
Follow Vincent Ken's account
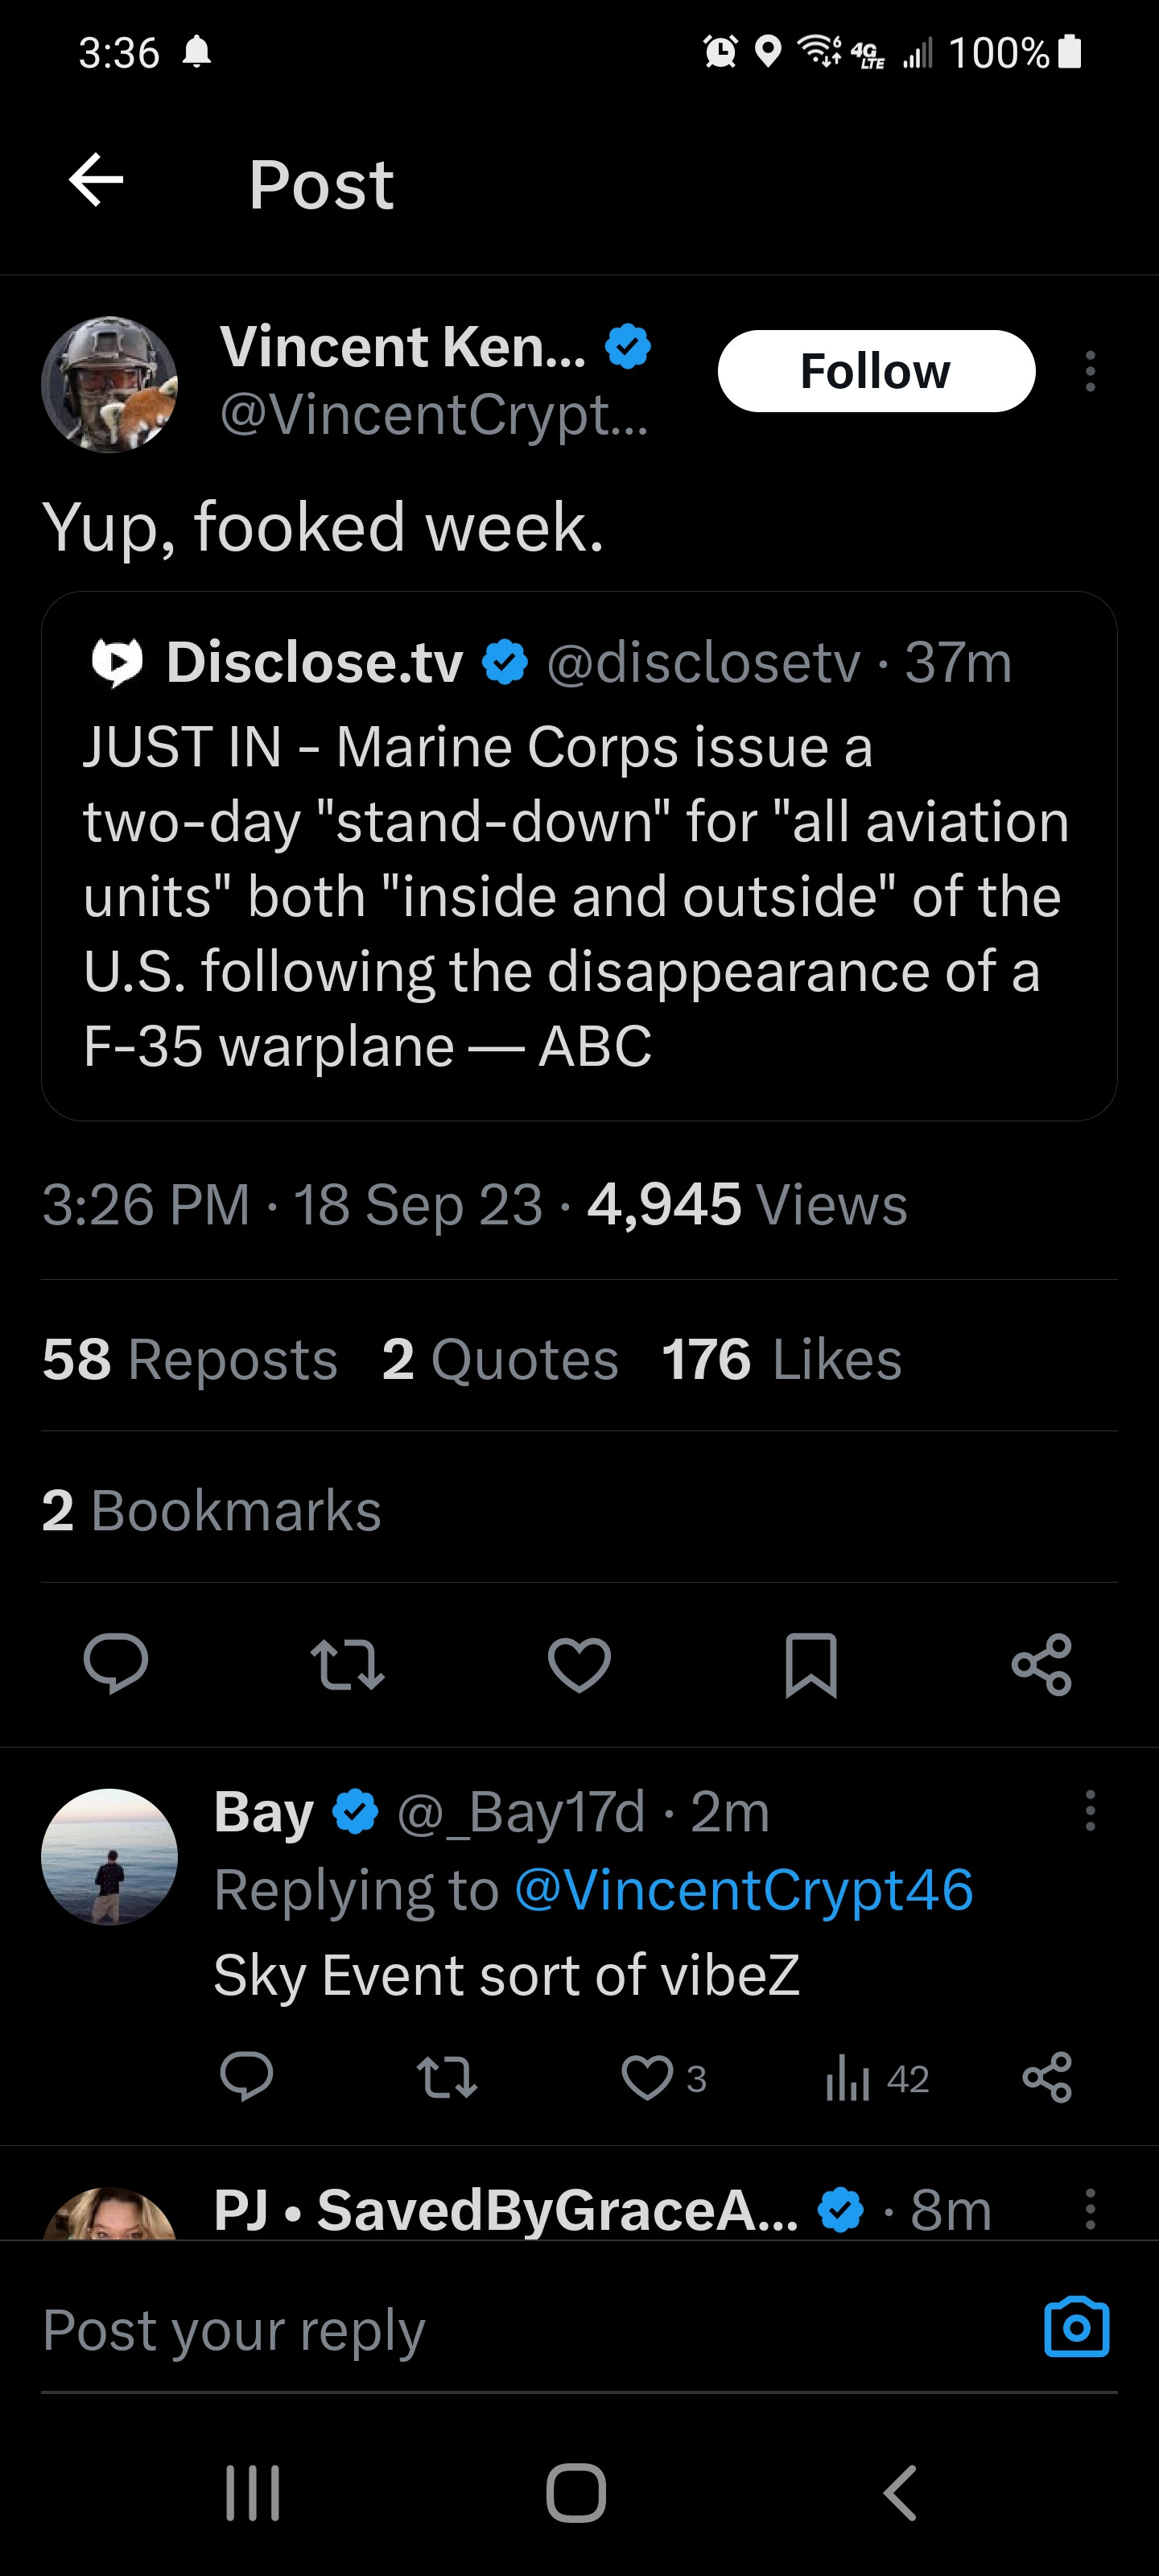[x=876, y=371]
